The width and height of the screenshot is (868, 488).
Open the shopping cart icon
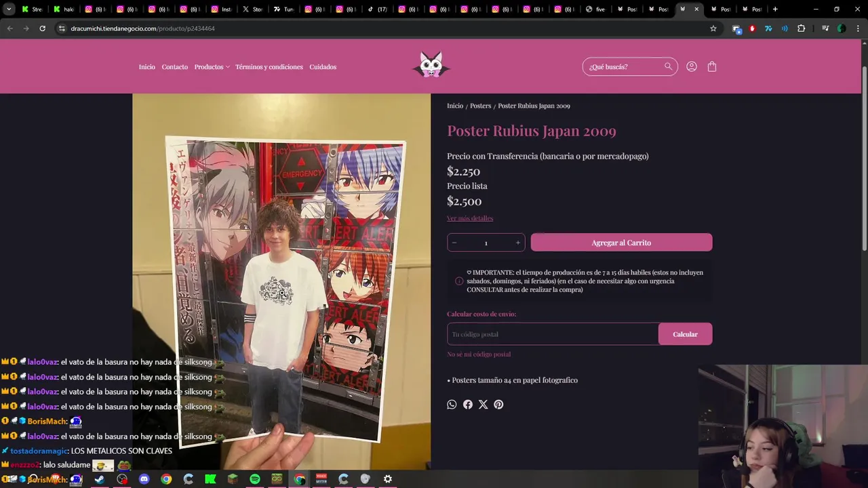coord(712,66)
